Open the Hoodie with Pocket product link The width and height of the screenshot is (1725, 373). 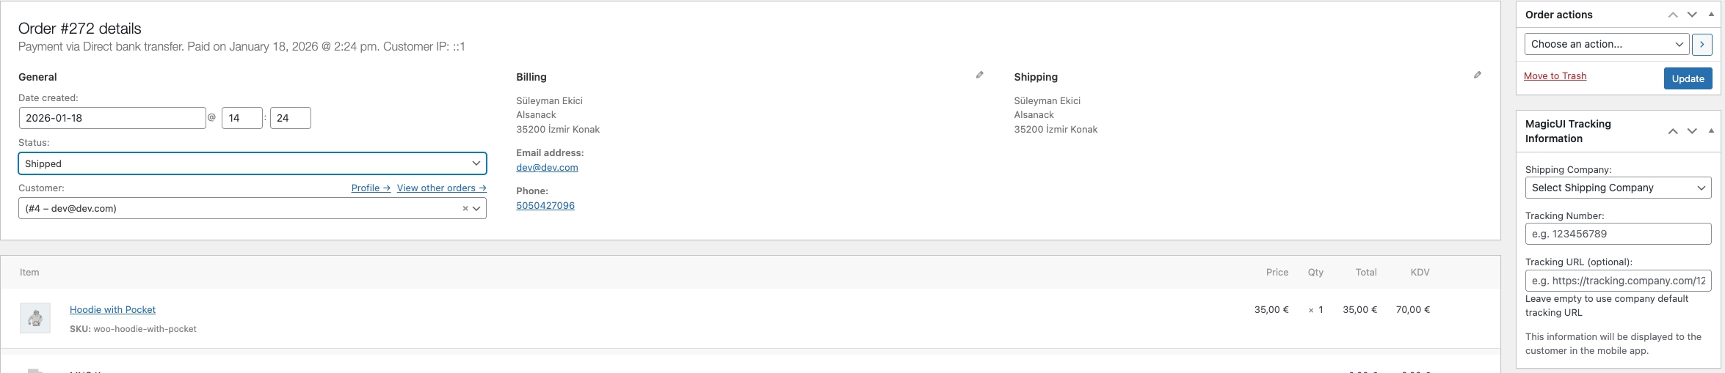112,310
